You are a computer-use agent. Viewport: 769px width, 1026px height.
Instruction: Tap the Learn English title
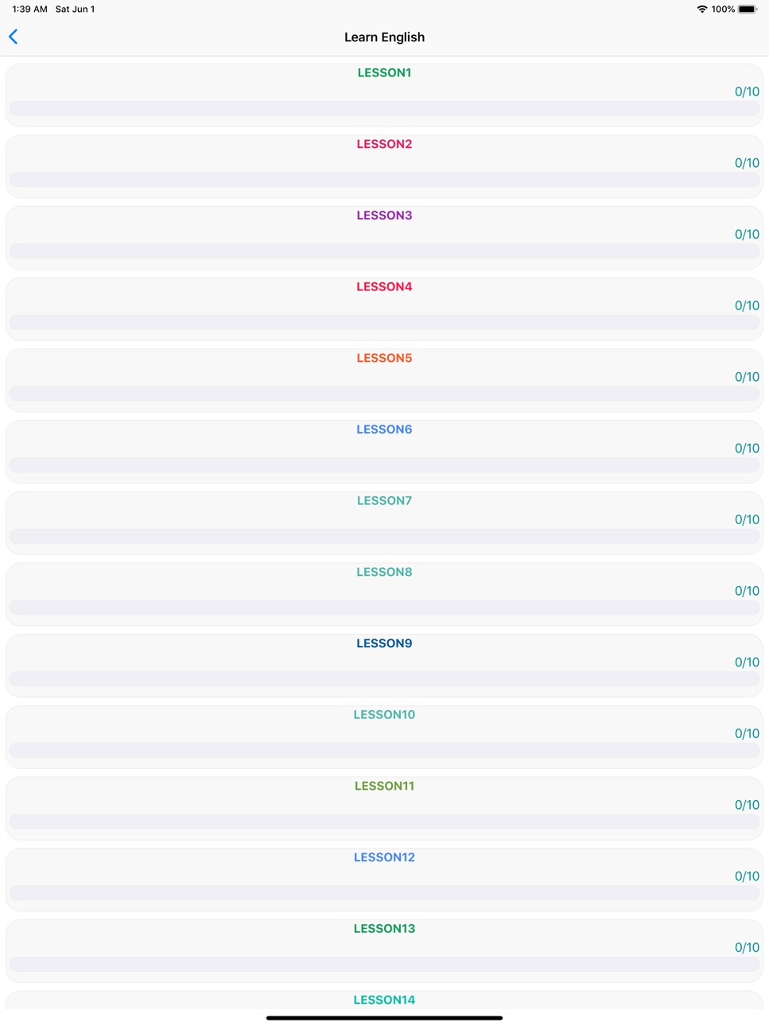(x=384, y=37)
